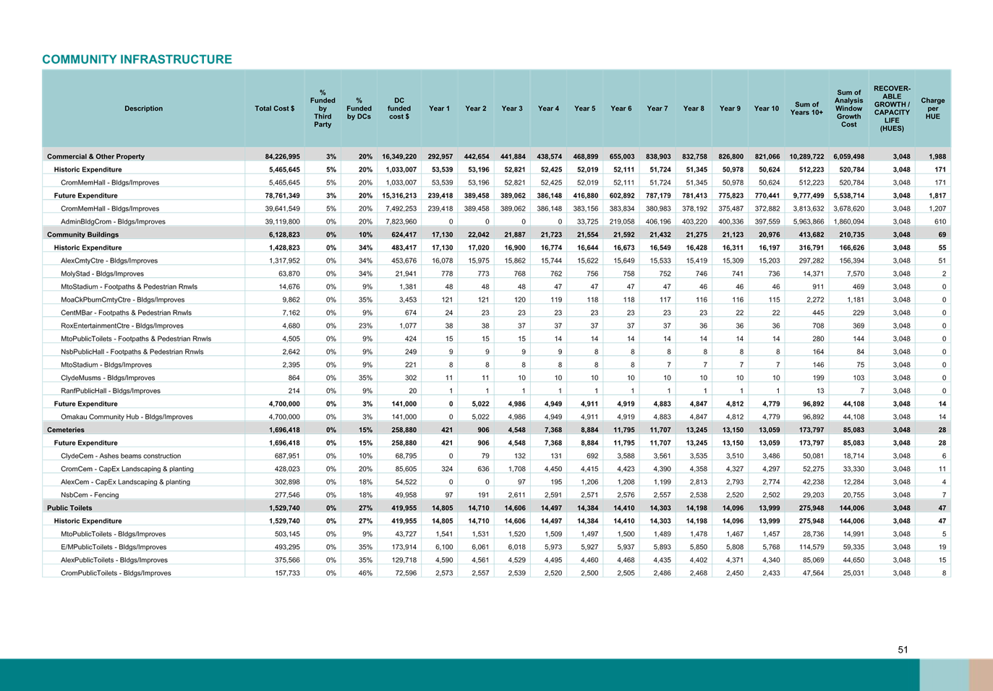This screenshot has width=993, height=691.
Task: Click Cemeteries total 1,696,418
Action: pos(284,430)
